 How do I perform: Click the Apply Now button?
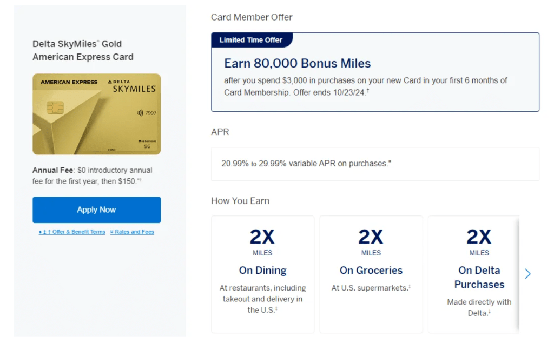[x=96, y=210]
